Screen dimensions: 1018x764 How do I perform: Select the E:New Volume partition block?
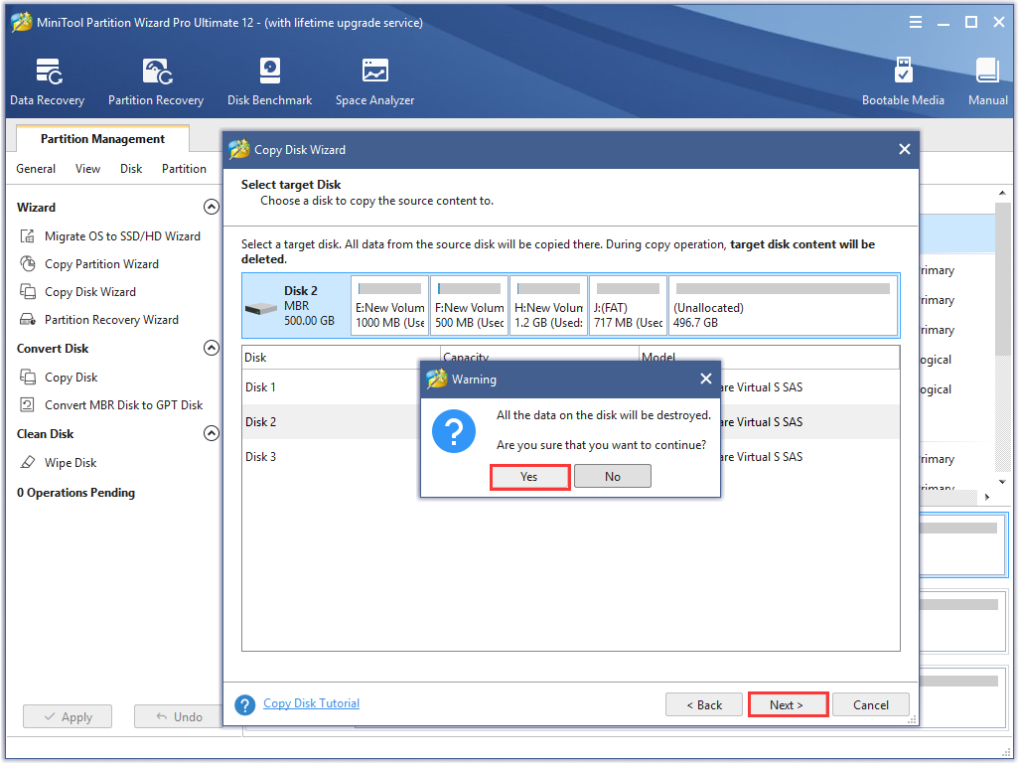coord(389,305)
